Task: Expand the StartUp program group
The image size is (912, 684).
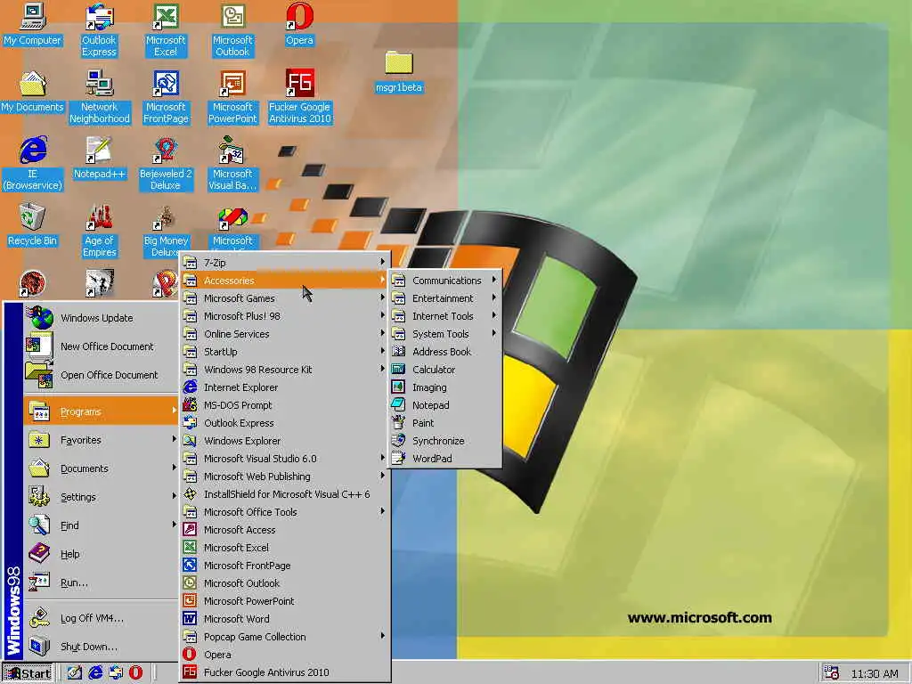Action: tap(284, 351)
